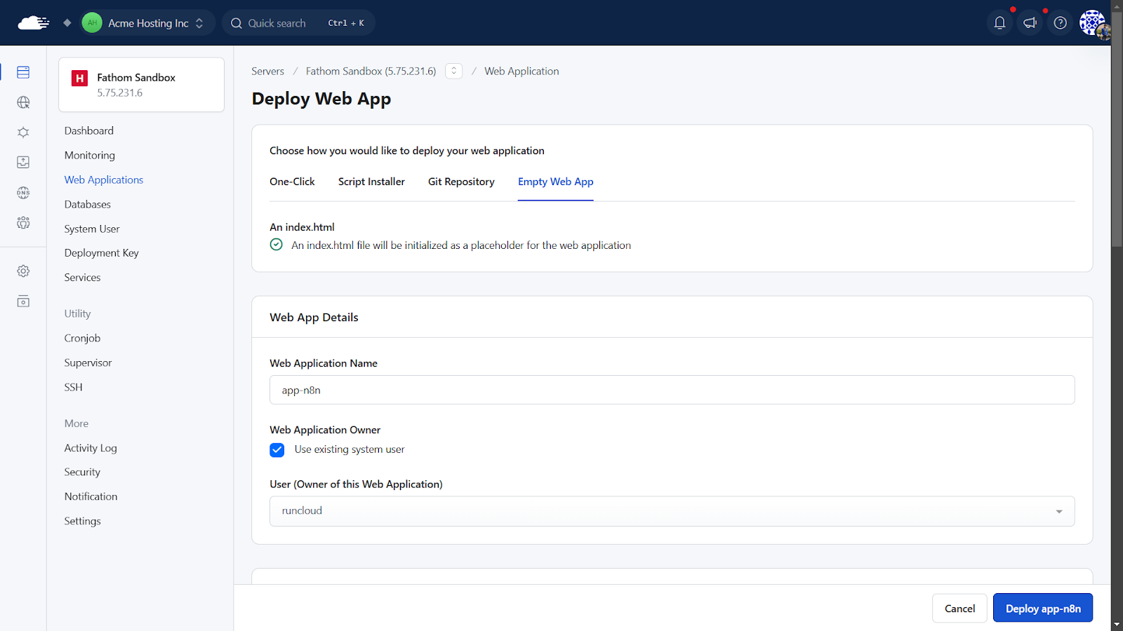The height and width of the screenshot is (631, 1123).
Task: Select the One-Click deployment tab
Action: point(292,182)
